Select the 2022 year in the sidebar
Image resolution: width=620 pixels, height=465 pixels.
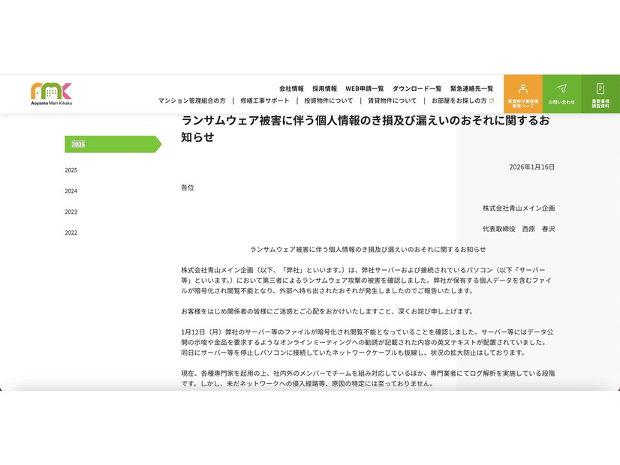coord(71,232)
